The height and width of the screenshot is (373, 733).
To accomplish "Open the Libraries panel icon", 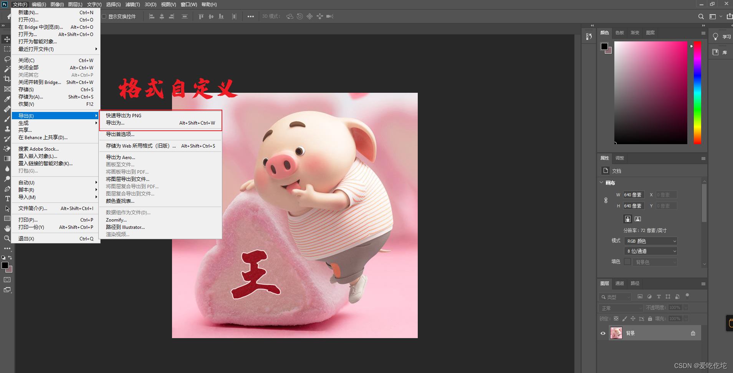I will click(715, 52).
